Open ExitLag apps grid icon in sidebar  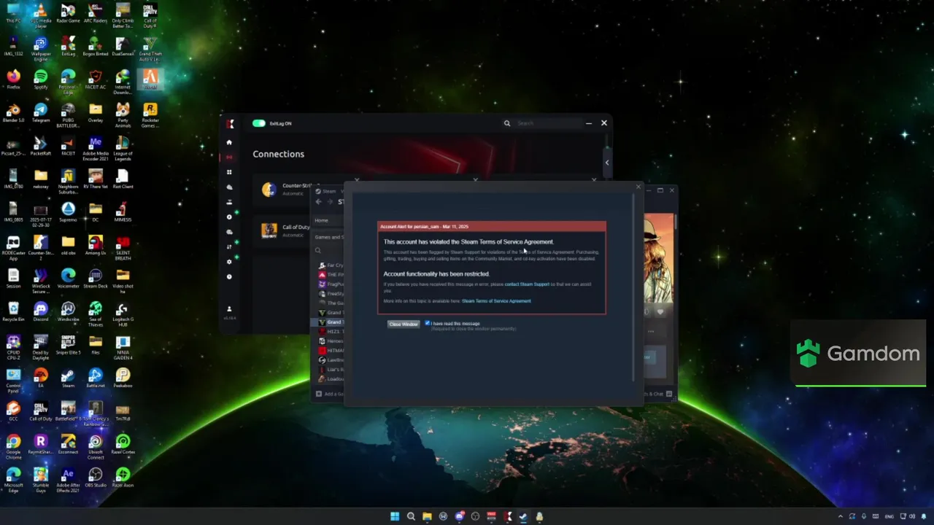click(229, 172)
